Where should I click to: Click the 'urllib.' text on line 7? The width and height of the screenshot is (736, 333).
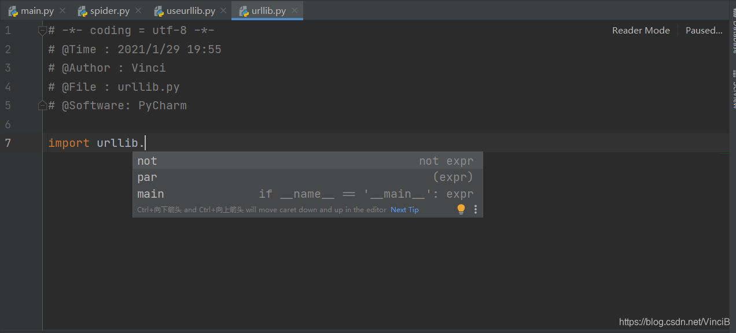(x=121, y=143)
